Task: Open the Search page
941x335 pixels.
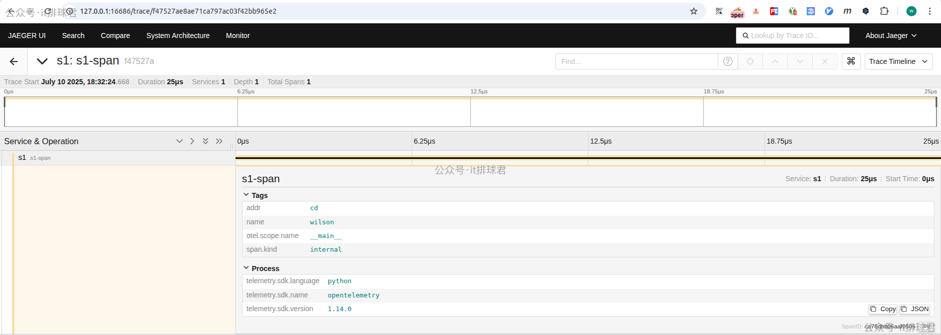Action: [73, 36]
